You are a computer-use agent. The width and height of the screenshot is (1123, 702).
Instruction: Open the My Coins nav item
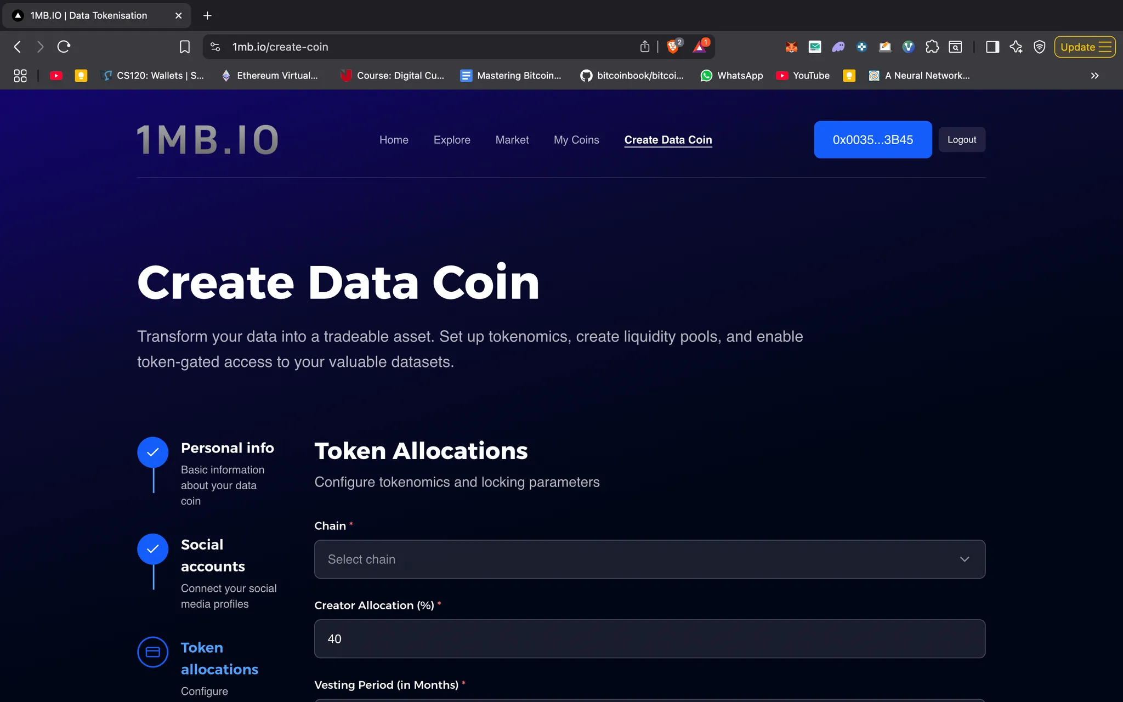pos(576,140)
